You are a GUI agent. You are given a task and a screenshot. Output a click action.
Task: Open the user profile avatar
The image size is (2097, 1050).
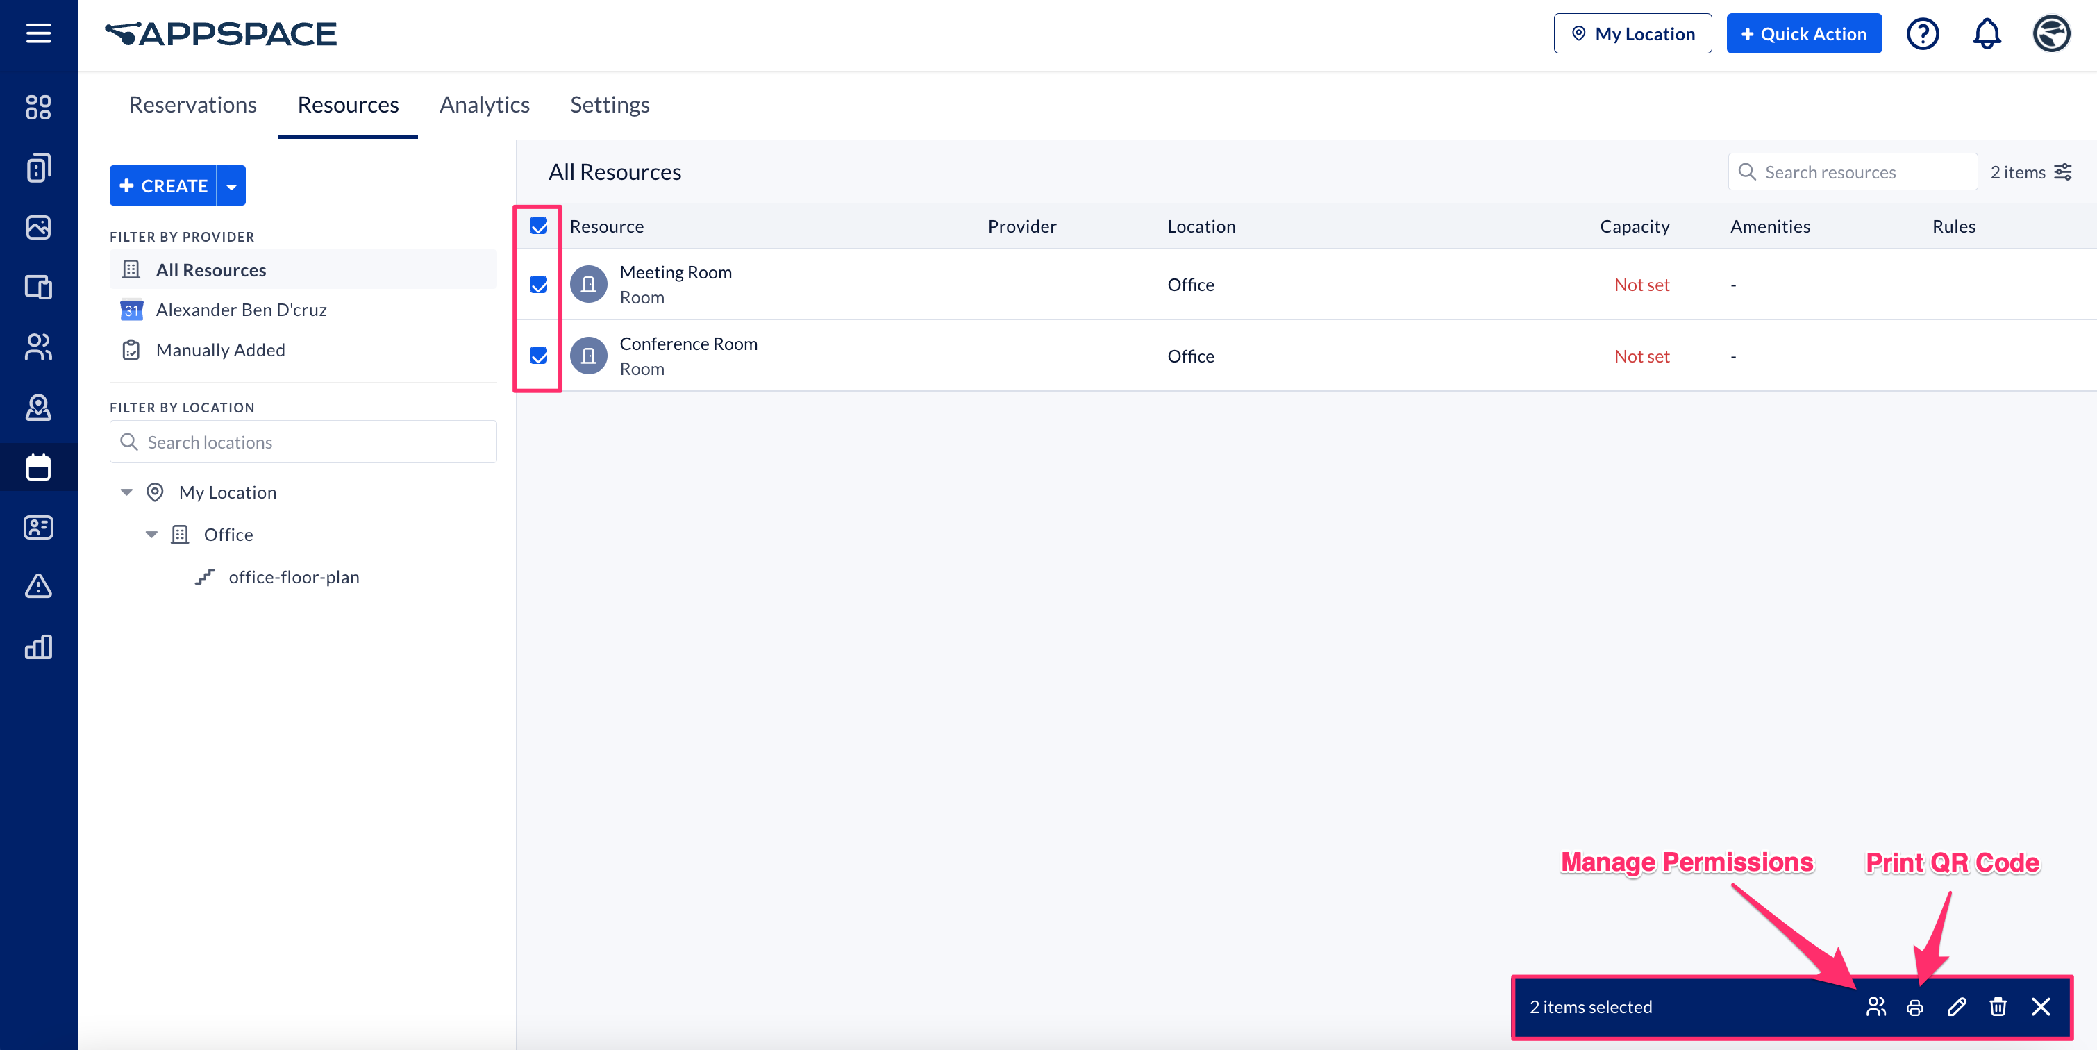point(2051,33)
